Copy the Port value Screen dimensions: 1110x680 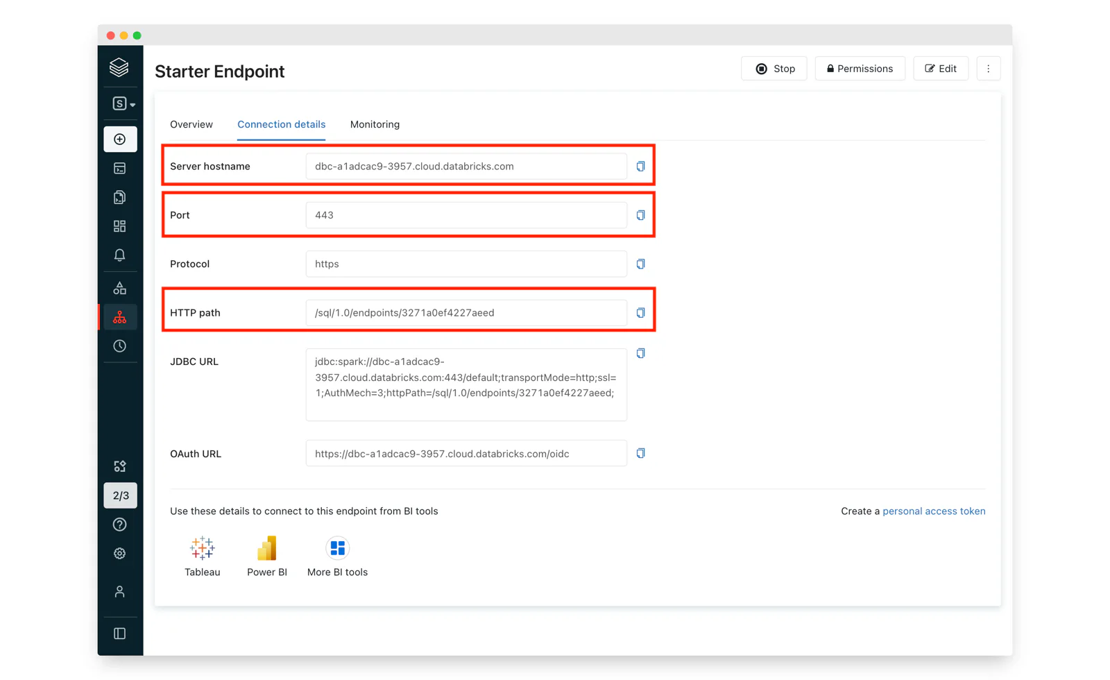(641, 215)
